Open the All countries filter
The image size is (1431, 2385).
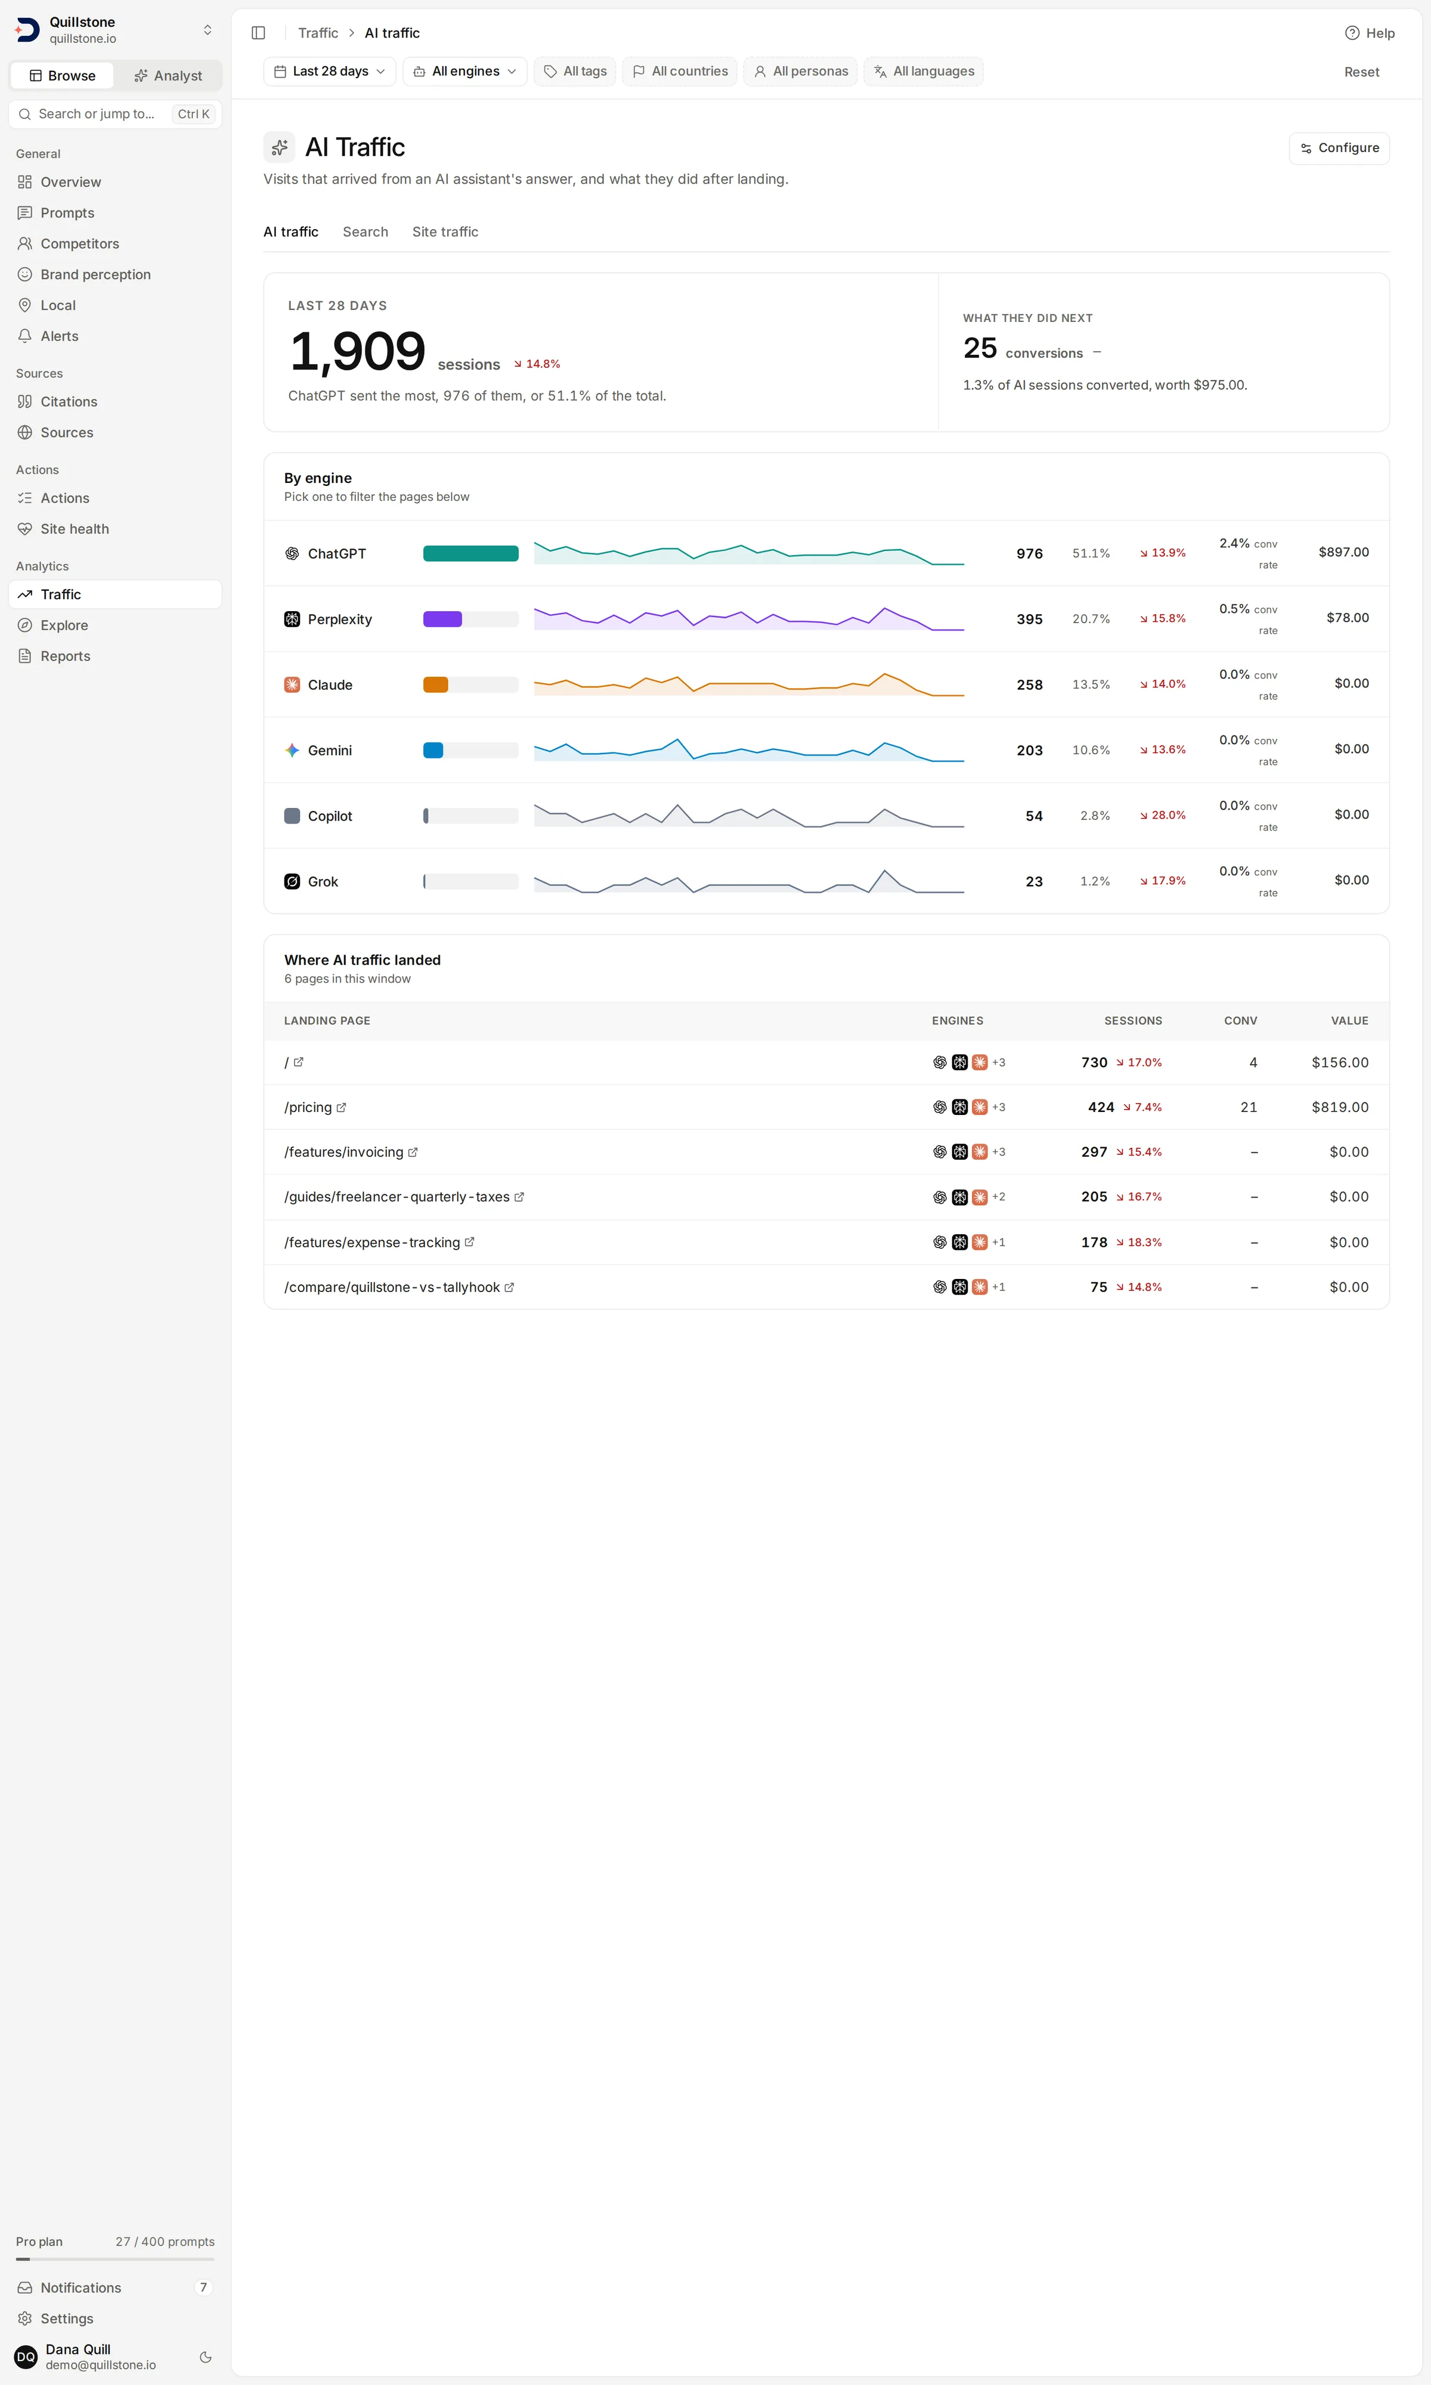pos(680,72)
